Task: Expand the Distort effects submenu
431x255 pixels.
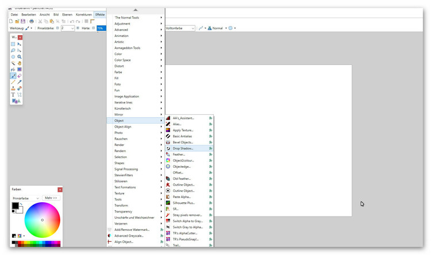Action: tap(136, 66)
